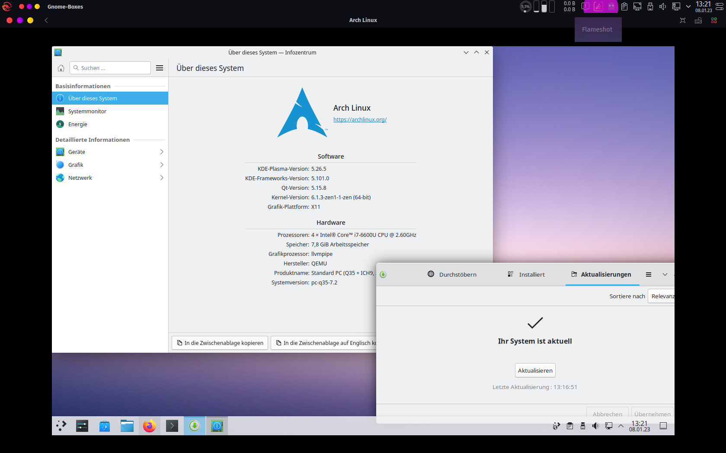Open the file manager taskbar icon
Viewport: 726px width, 453px height.
point(127,426)
